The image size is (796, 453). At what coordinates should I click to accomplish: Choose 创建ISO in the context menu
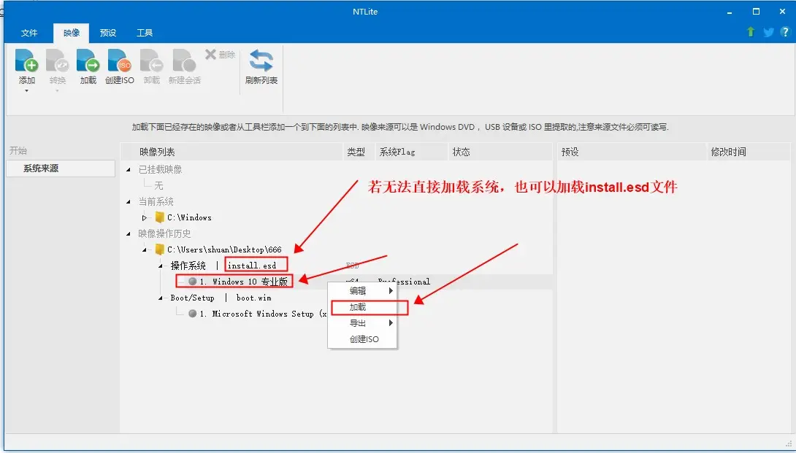pyautogui.click(x=362, y=339)
